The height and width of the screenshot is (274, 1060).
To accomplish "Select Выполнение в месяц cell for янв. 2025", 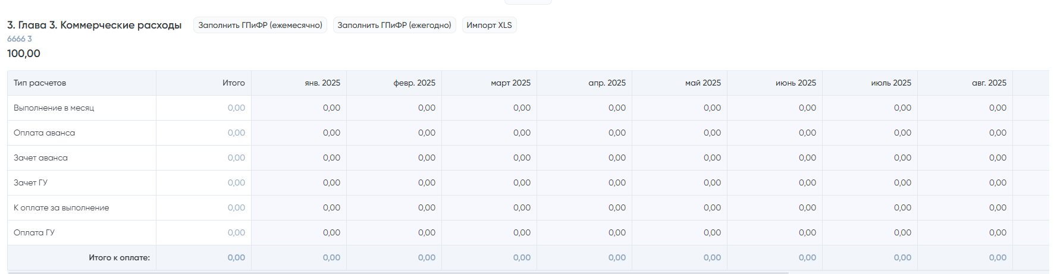I will click(299, 108).
